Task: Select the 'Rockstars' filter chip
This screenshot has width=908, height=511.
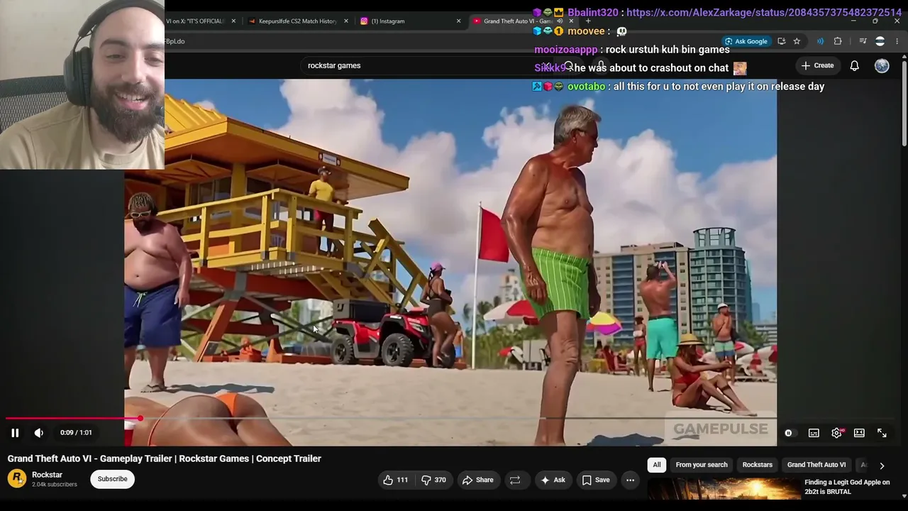Action: pos(758,465)
